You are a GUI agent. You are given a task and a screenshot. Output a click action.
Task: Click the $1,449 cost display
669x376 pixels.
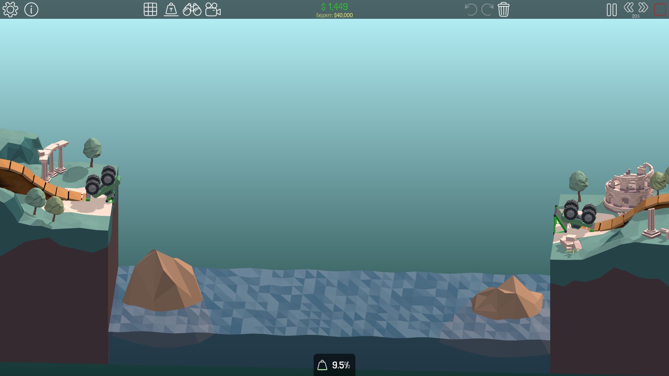pyautogui.click(x=334, y=7)
